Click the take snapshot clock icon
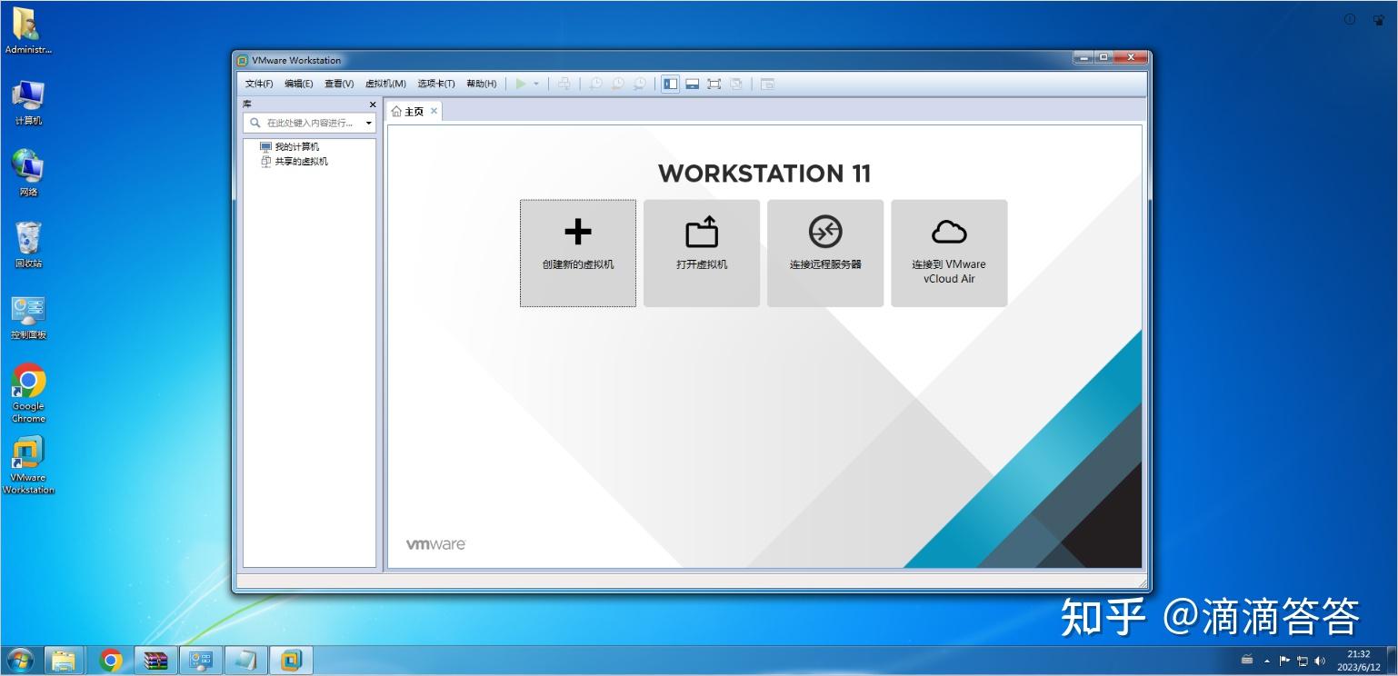This screenshot has width=1398, height=676. pos(595,83)
